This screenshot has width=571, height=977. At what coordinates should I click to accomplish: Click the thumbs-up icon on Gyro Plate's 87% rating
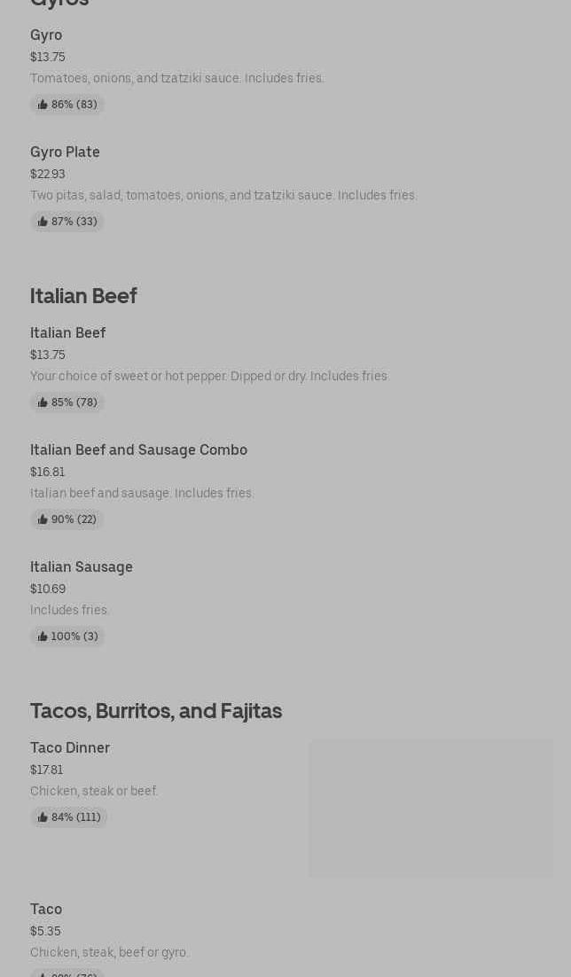(x=43, y=222)
